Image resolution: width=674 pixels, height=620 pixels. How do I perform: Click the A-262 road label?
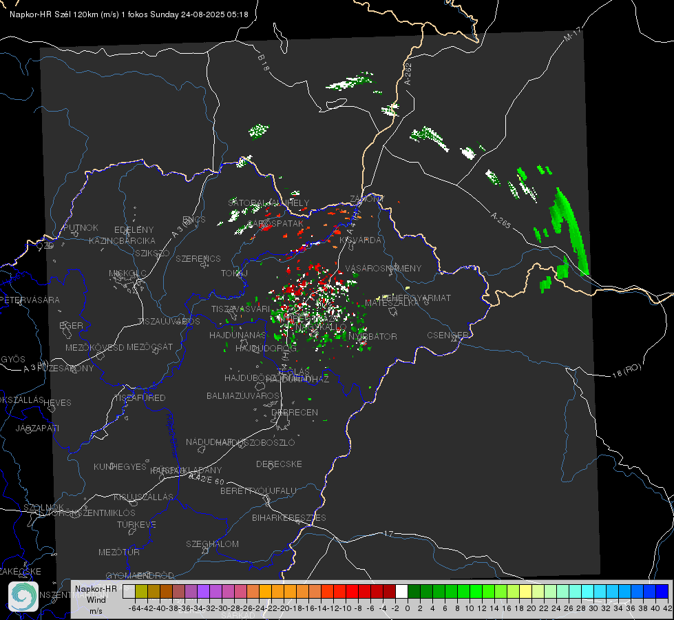click(x=408, y=74)
